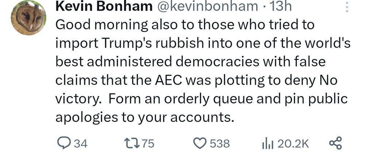Viewport: 365px width, 159px height.
Task: Click the 75 retweets count
Action: pos(148,144)
